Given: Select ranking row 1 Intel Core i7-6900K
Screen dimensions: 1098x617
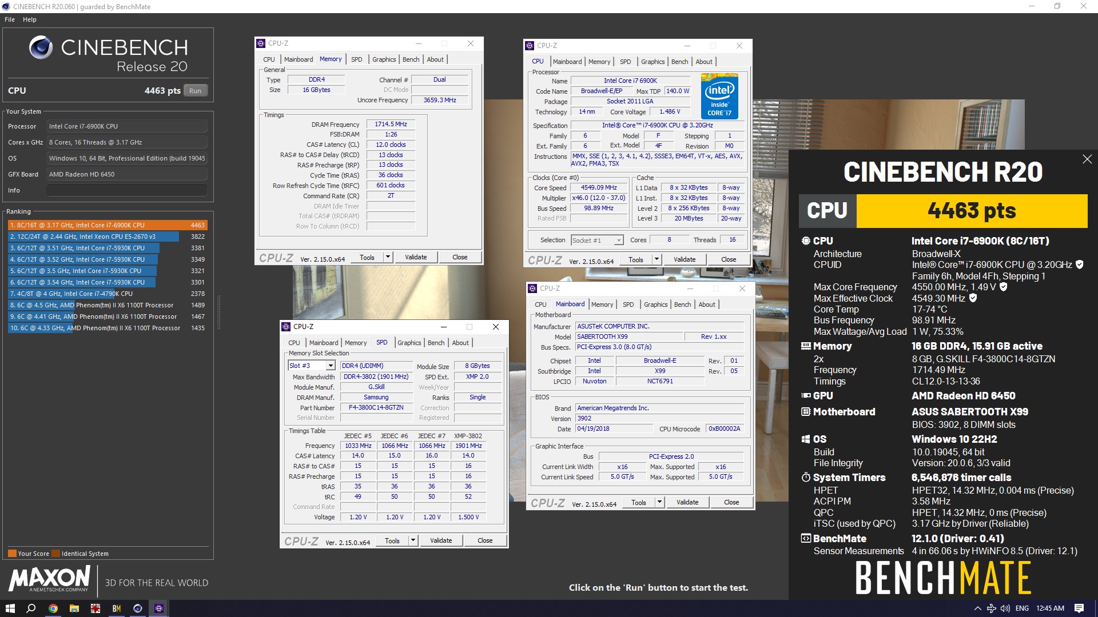Looking at the screenshot, I should coord(108,225).
